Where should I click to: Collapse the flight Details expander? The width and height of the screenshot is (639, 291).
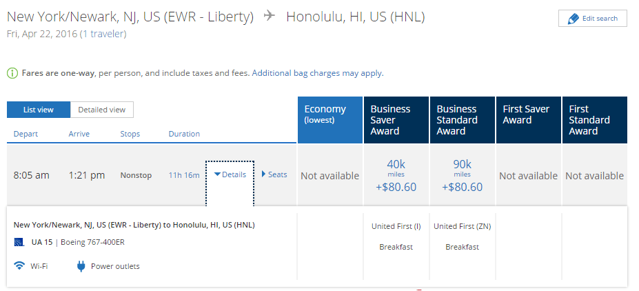230,174
